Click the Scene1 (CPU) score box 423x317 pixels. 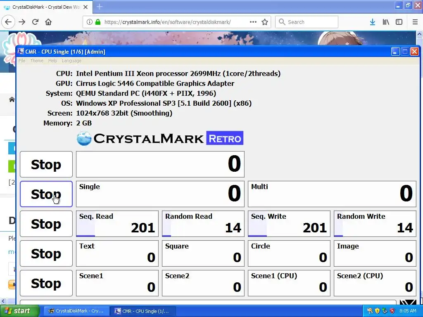[x=289, y=283]
